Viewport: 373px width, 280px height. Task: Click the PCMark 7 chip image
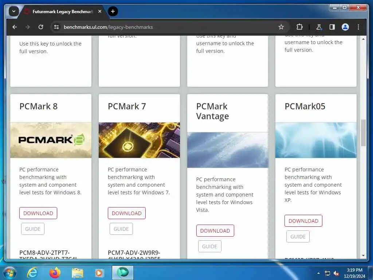tap(139, 140)
